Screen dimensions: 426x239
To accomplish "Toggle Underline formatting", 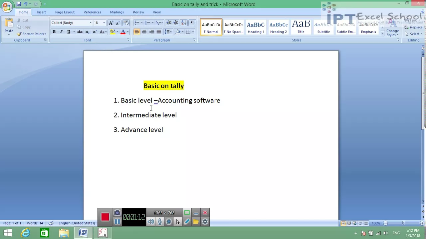I will [69, 32].
